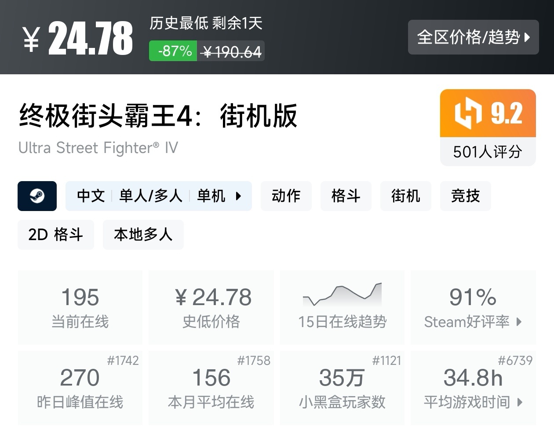Expand 平均游戏时间 details arrow
Image resolution: width=554 pixels, height=426 pixels.
(x=520, y=402)
